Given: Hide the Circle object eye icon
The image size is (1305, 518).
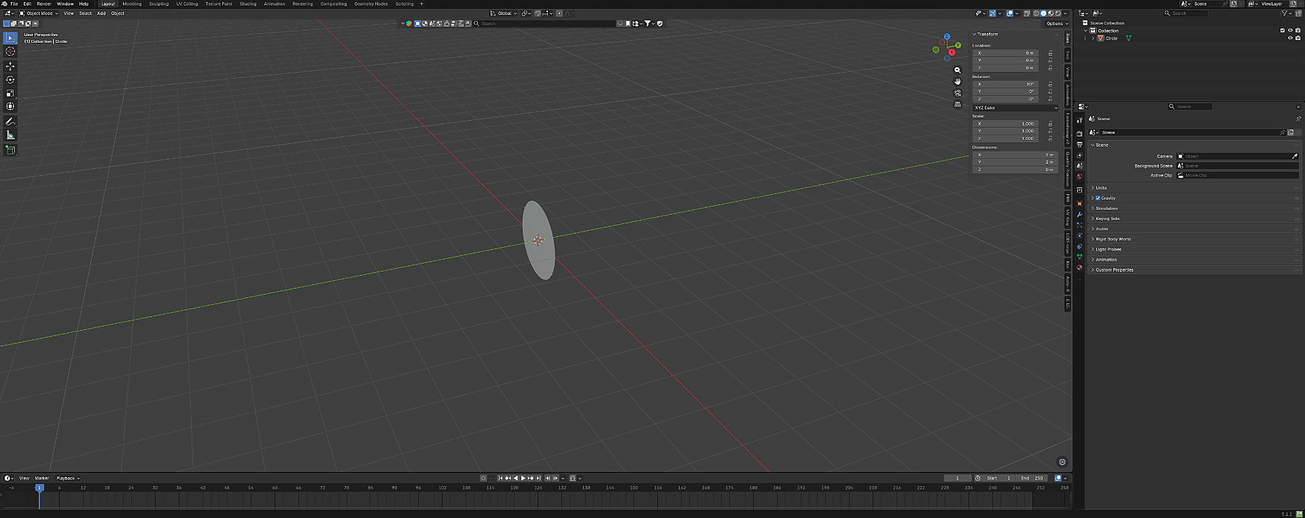Looking at the screenshot, I should click(1290, 38).
